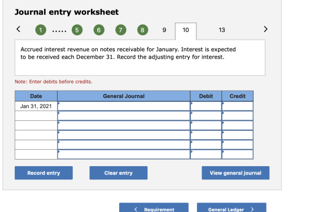
Task: Open View general journal
Action: tap(236, 173)
